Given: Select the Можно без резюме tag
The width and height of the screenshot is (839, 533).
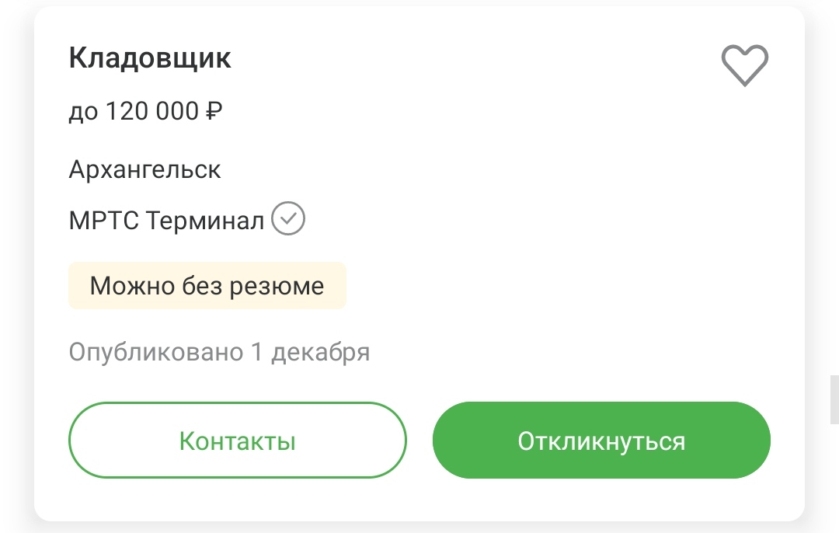Looking at the screenshot, I should tap(207, 285).
